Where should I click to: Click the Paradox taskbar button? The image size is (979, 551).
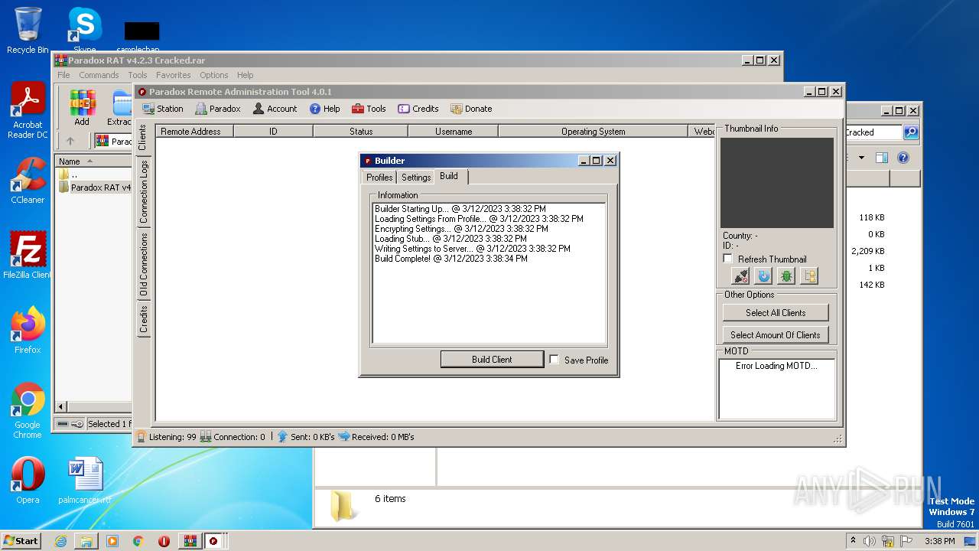pos(213,541)
